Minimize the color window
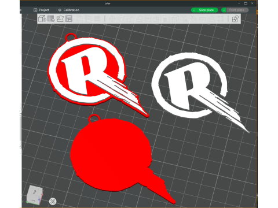 pyautogui.click(x=239, y=3)
